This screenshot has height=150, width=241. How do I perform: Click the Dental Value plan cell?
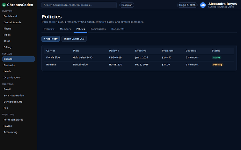coord(80,65)
